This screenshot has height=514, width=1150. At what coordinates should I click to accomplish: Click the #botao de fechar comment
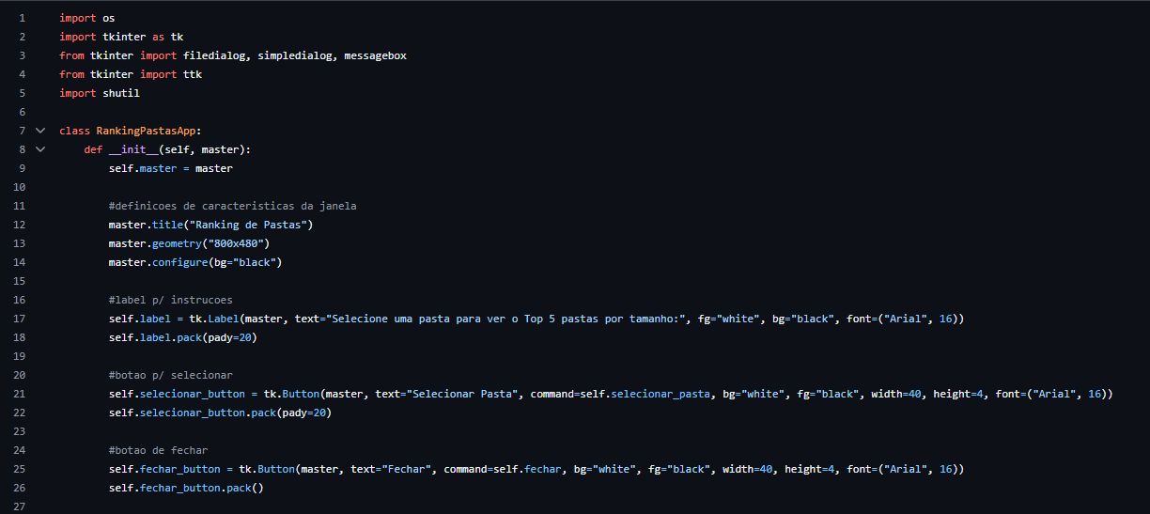[158, 450]
